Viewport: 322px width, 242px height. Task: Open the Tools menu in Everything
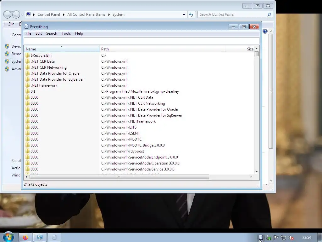66,33
